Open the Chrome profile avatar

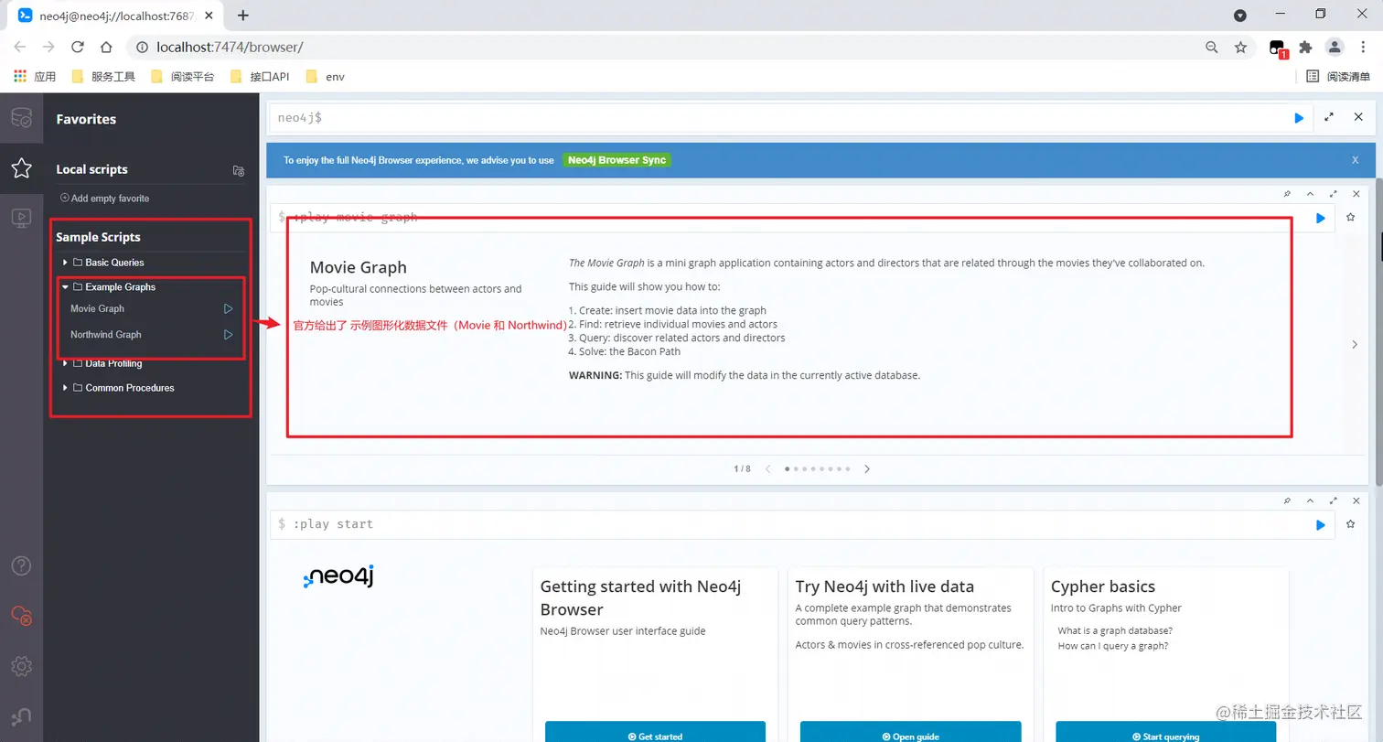(1335, 47)
